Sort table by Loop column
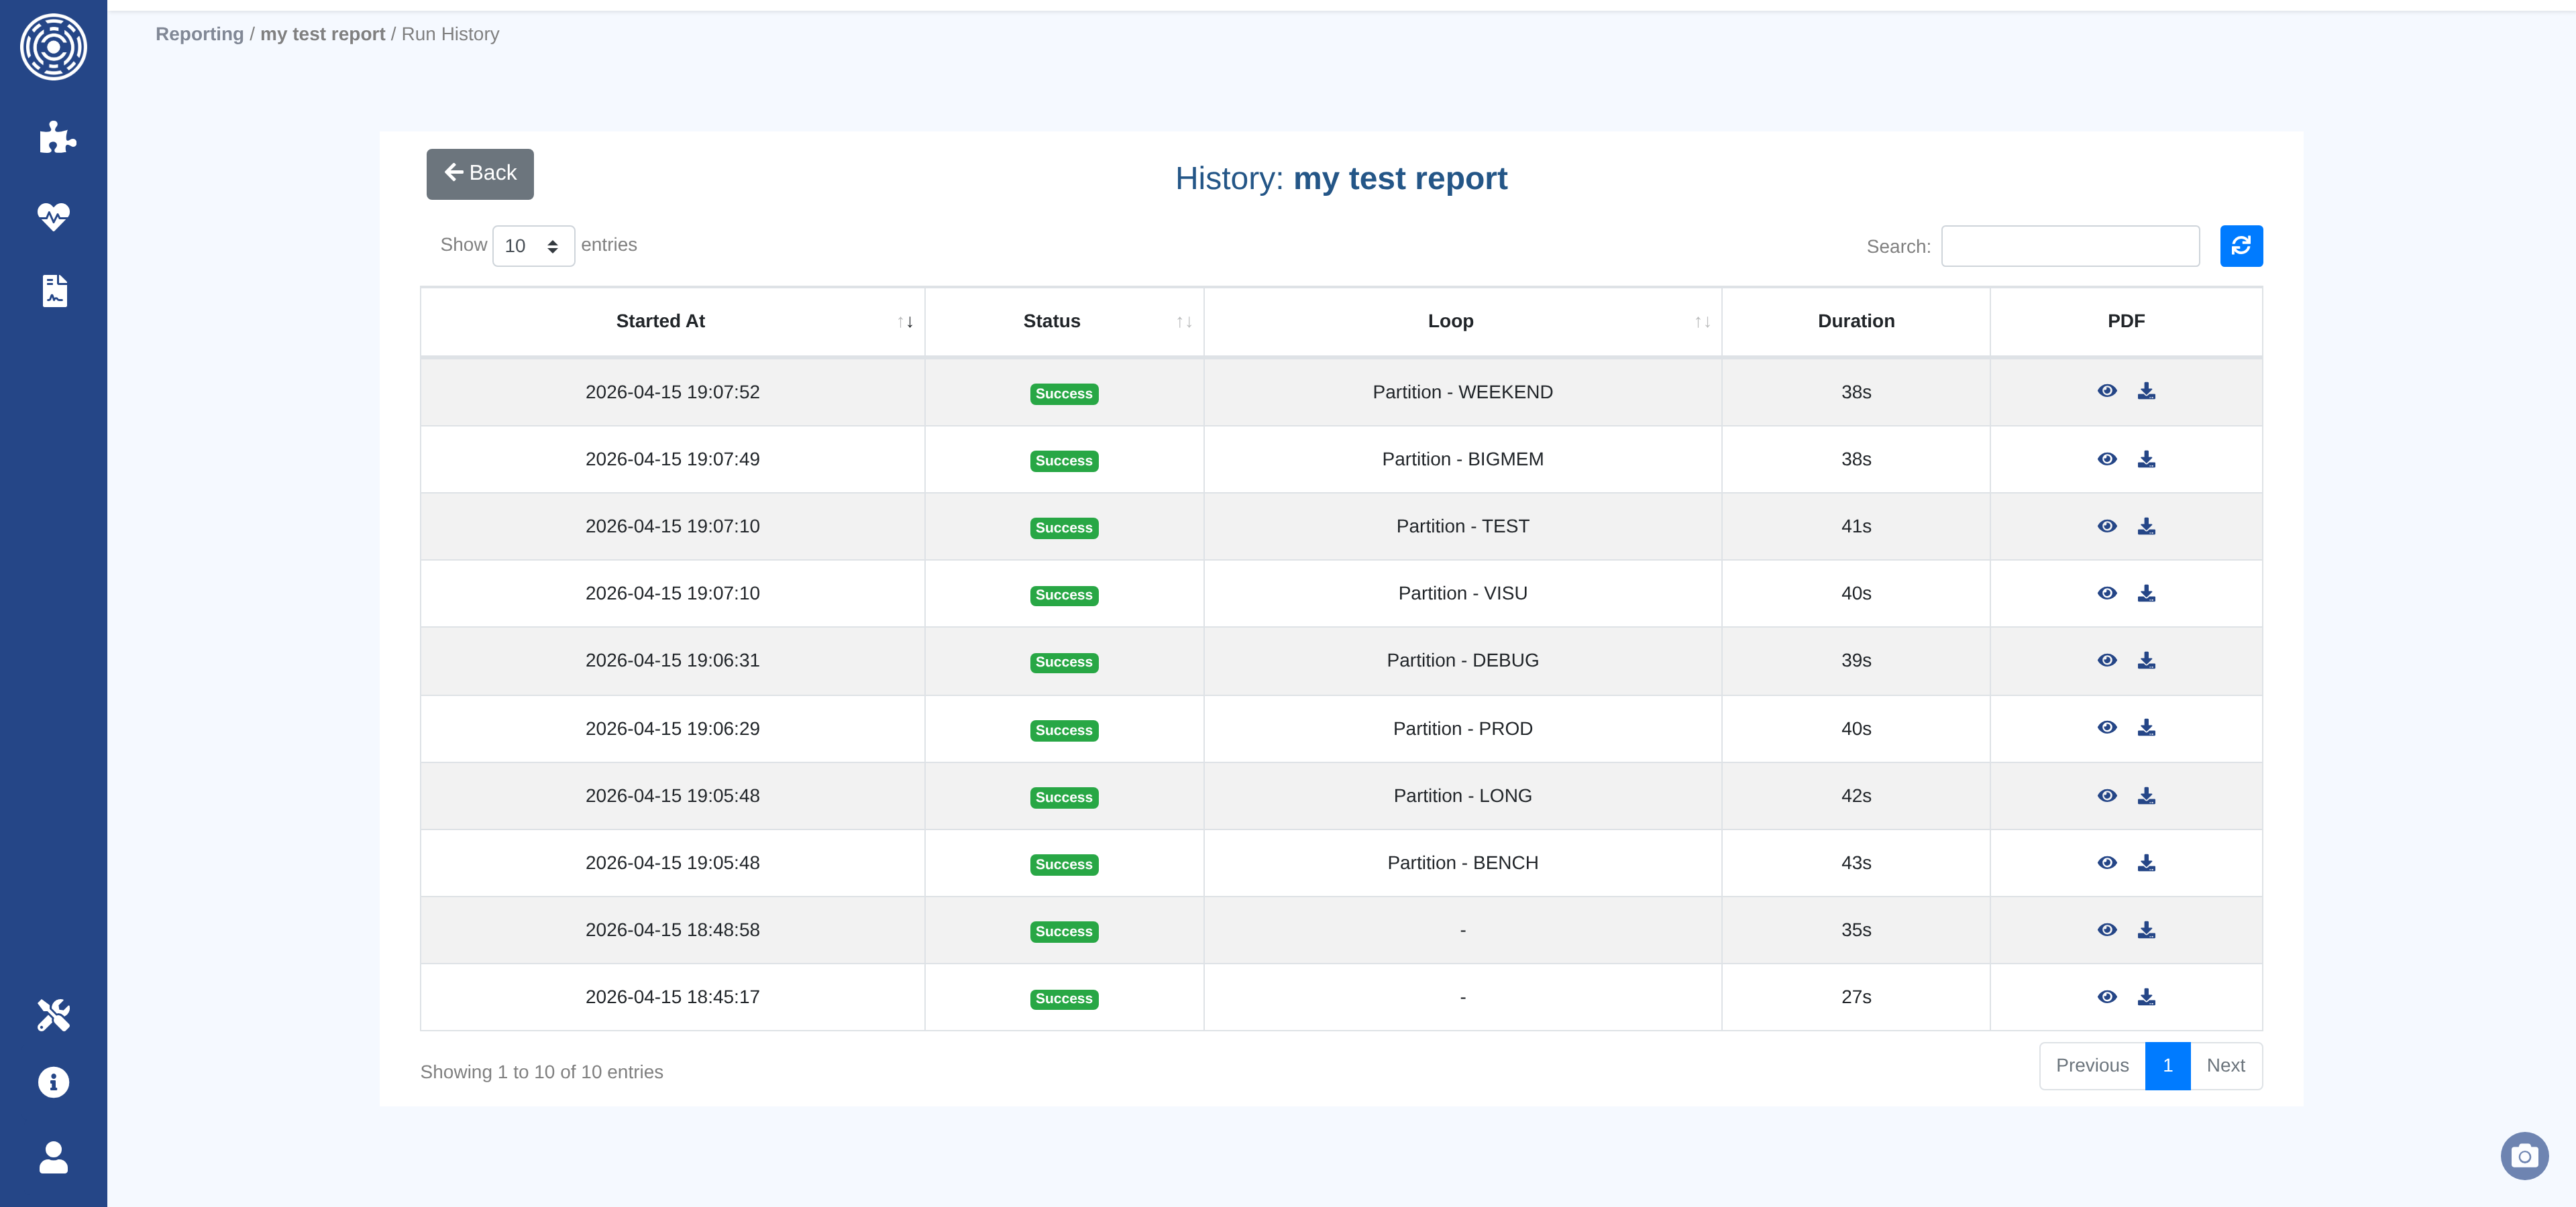 [1450, 321]
